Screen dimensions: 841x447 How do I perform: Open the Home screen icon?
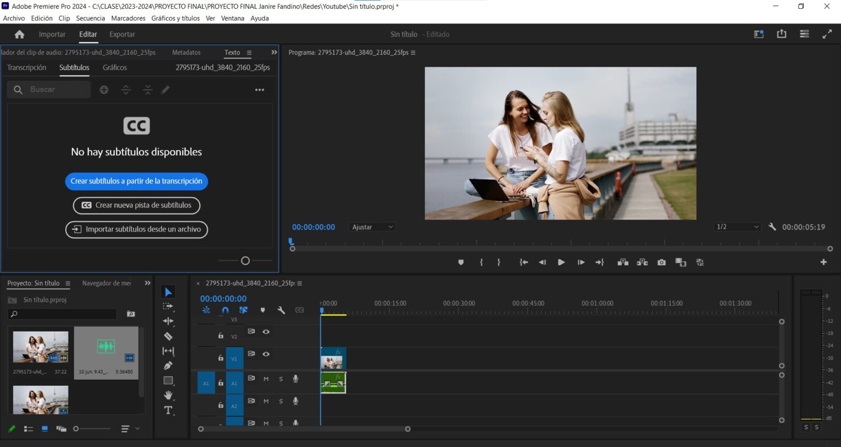click(x=20, y=34)
